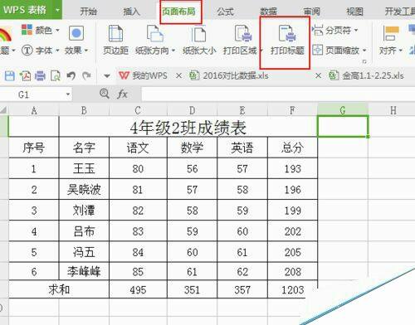
Task: Select score cell 202 in 总分 column
Action: [x=292, y=231]
